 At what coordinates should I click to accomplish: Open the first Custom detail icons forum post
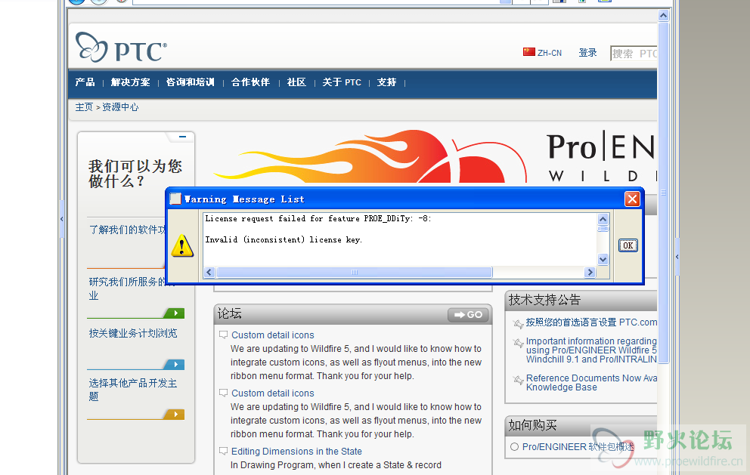273,335
